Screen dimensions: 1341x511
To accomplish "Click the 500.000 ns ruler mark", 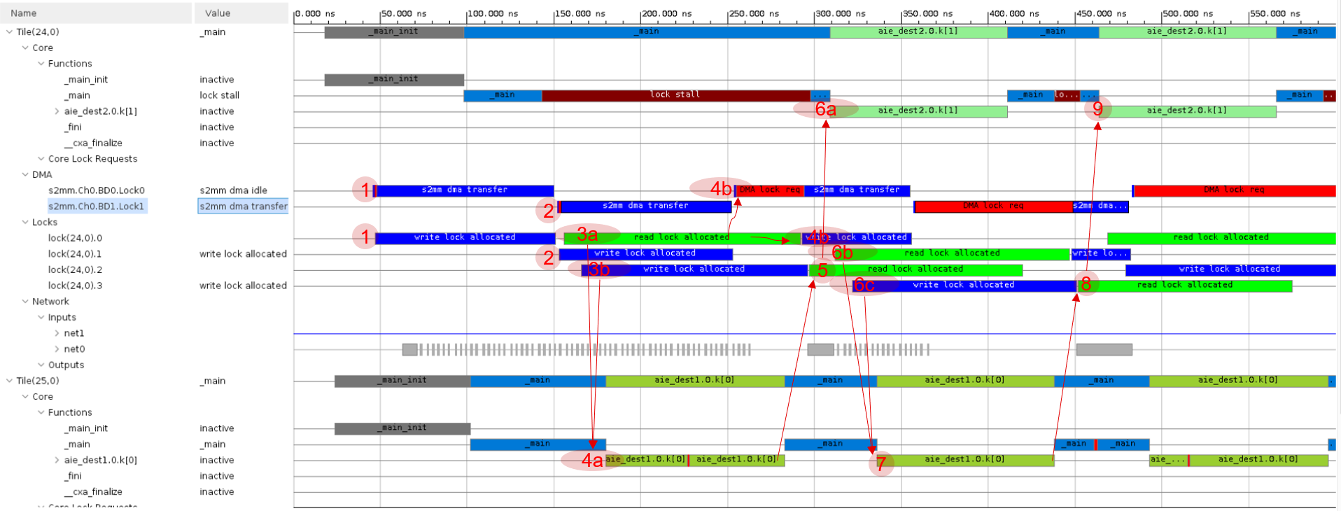I will coord(1187,13).
